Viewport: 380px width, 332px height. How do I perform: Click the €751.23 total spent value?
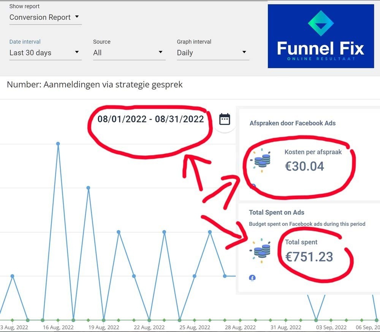tap(309, 257)
